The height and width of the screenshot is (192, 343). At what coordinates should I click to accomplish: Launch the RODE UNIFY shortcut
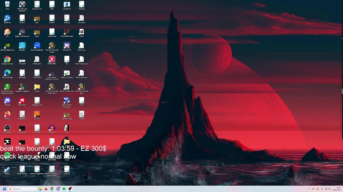[52, 60]
